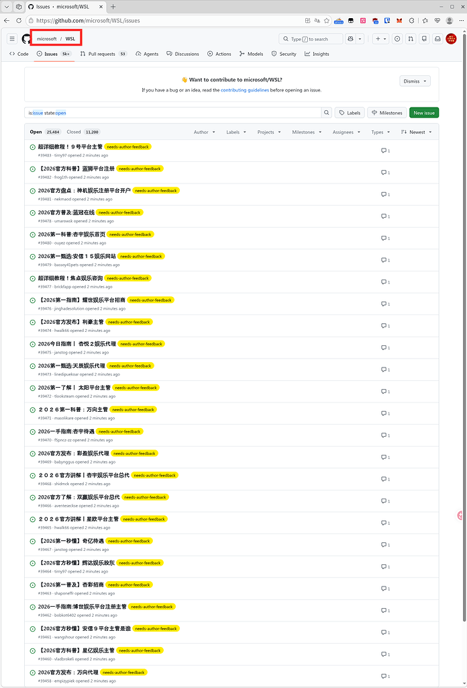Reload the page with the refresh icon
467x688 pixels.
[19, 20]
